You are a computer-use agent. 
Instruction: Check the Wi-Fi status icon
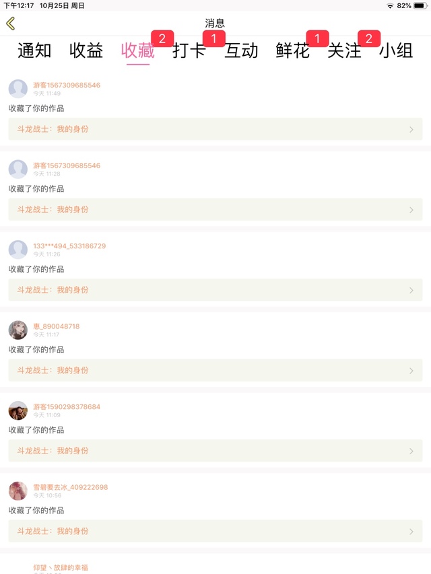(390, 5)
